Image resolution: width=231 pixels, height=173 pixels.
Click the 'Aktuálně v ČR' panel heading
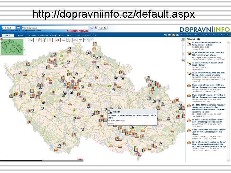click(193, 39)
